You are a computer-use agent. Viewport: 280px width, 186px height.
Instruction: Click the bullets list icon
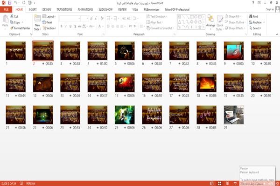coord(109,18)
